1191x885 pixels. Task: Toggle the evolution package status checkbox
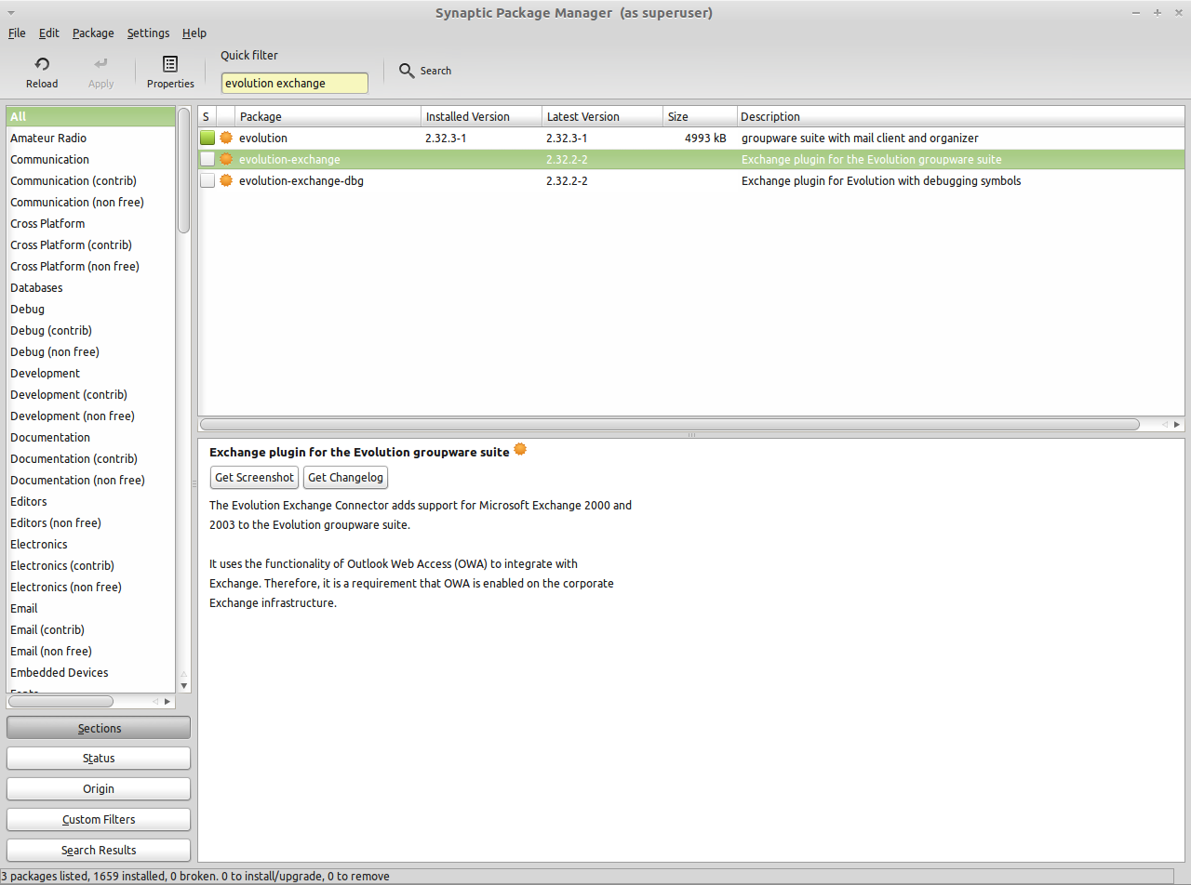click(207, 138)
